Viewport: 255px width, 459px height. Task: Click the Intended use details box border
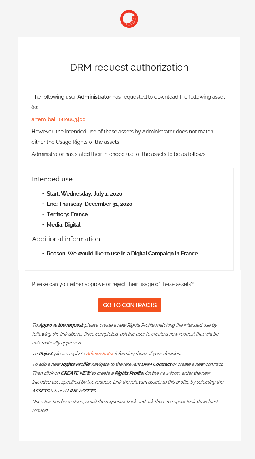click(x=129, y=169)
